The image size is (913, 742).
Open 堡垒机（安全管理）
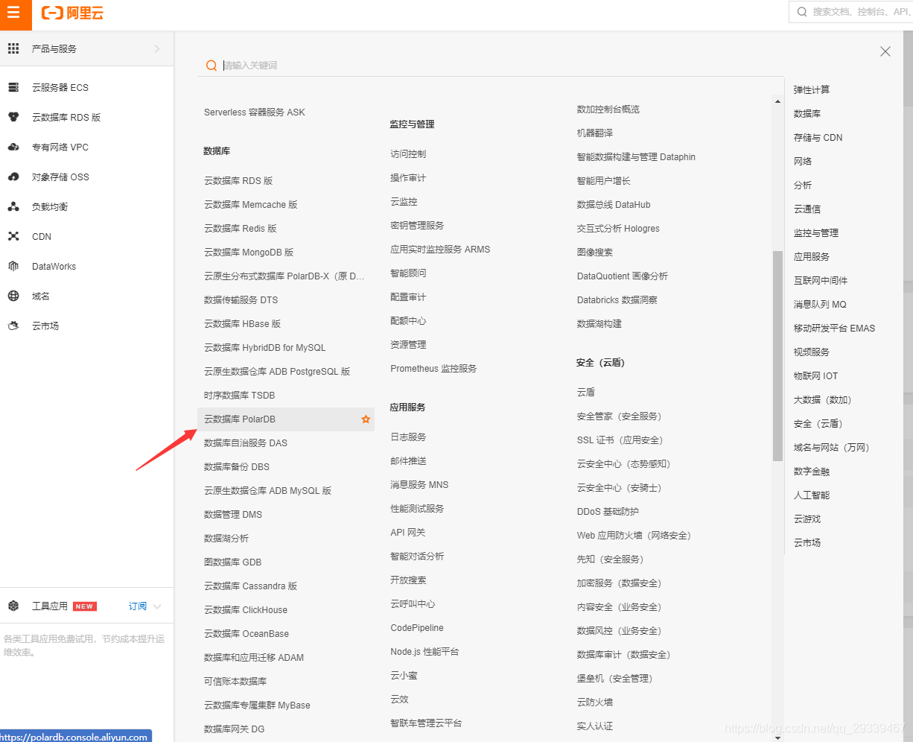(x=614, y=679)
